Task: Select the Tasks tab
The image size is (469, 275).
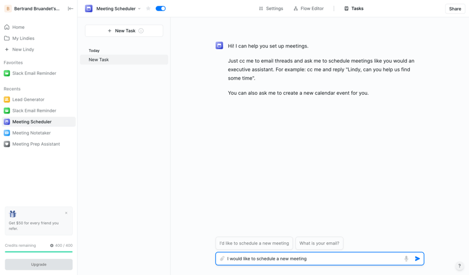Action: click(354, 9)
